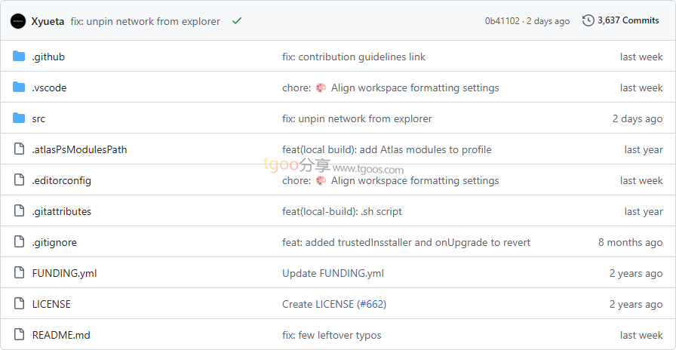Click the README.md file icon
Viewport: 676px width, 350px height.
coord(19,335)
